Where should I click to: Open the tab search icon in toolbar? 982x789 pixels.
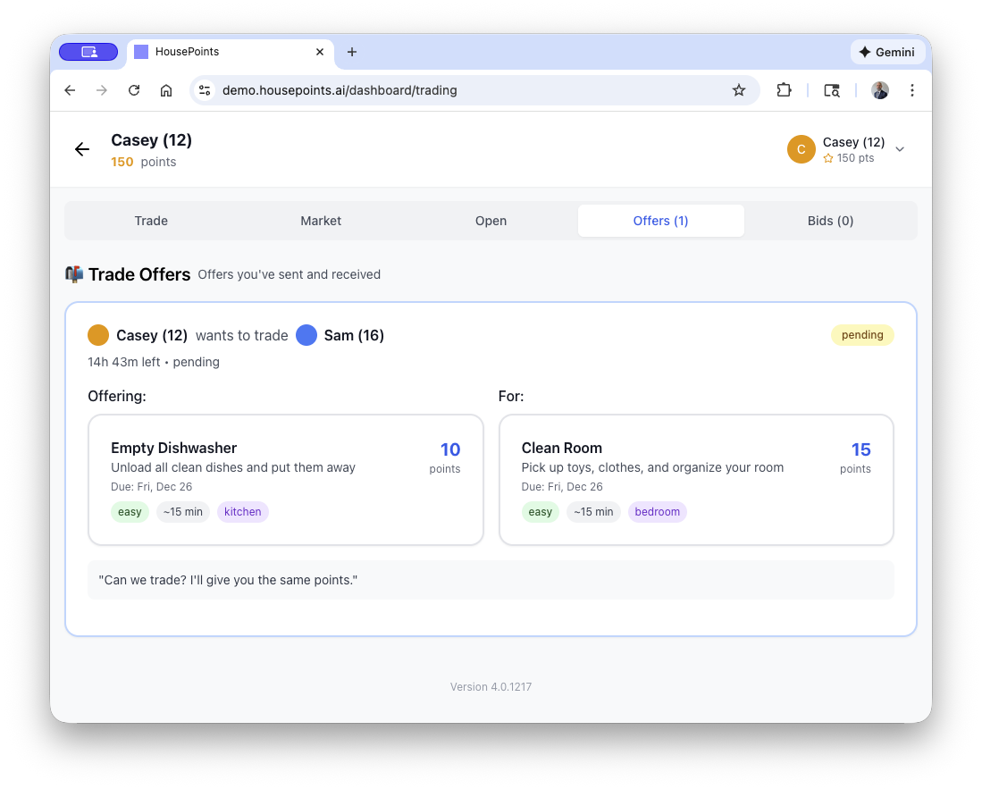click(832, 90)
